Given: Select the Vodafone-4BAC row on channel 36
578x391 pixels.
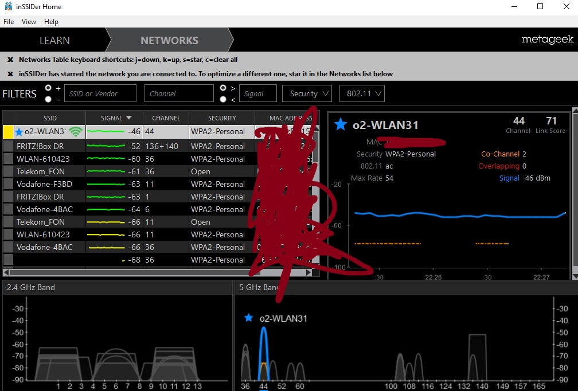Looking at the screenshot, I should click(157, 247).
